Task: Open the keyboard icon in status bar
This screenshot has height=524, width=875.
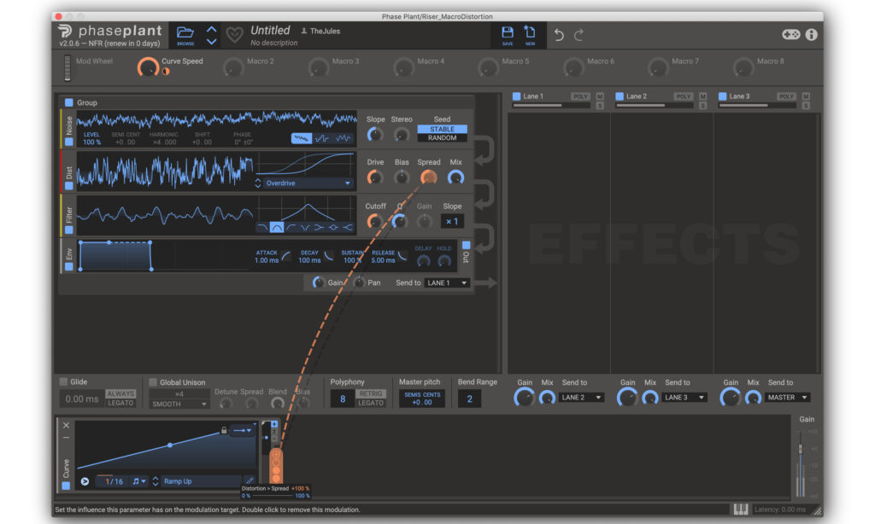Action: pyautogui.click(x=741, y=509)
